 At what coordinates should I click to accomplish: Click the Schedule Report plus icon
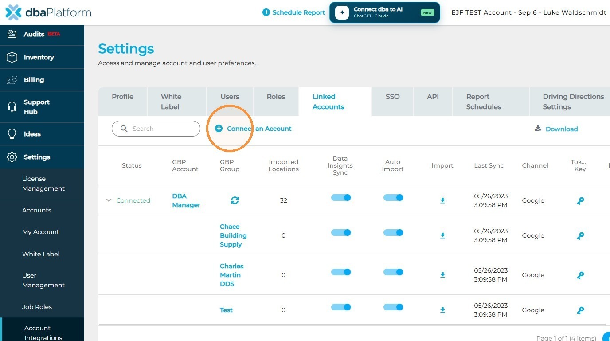(x=266, y=12)
